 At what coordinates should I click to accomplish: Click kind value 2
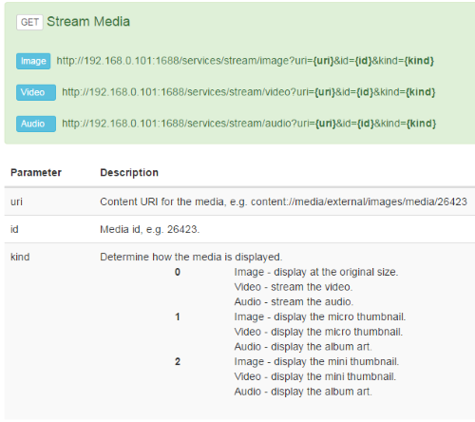tap(178, 361)
